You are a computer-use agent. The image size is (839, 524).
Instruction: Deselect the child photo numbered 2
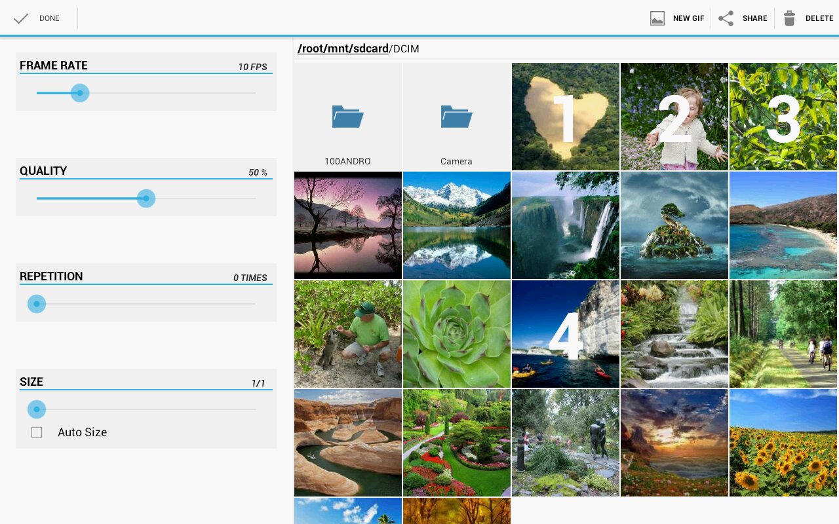(674, 117)
